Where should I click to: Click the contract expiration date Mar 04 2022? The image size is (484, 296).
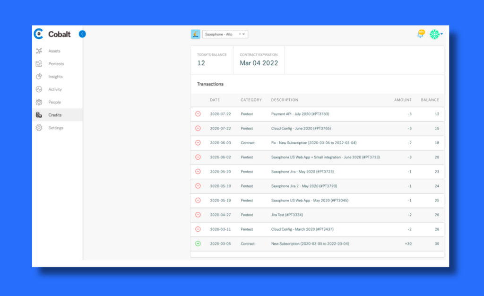259,63
